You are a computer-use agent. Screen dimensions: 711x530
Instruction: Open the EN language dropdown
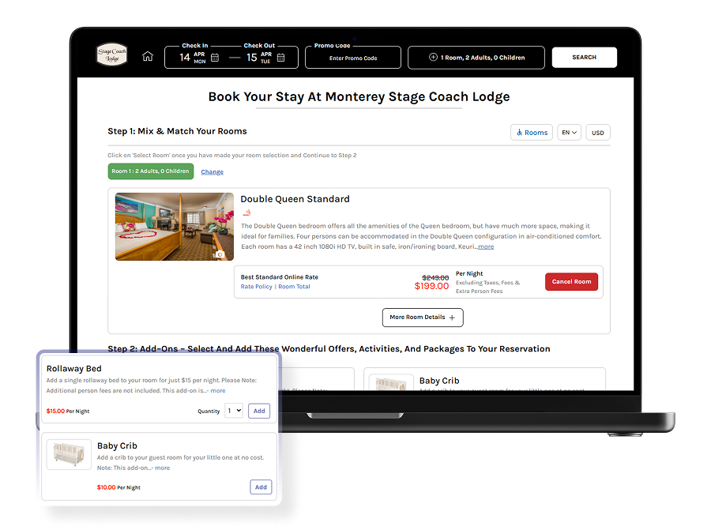click(x=569, y=133)
